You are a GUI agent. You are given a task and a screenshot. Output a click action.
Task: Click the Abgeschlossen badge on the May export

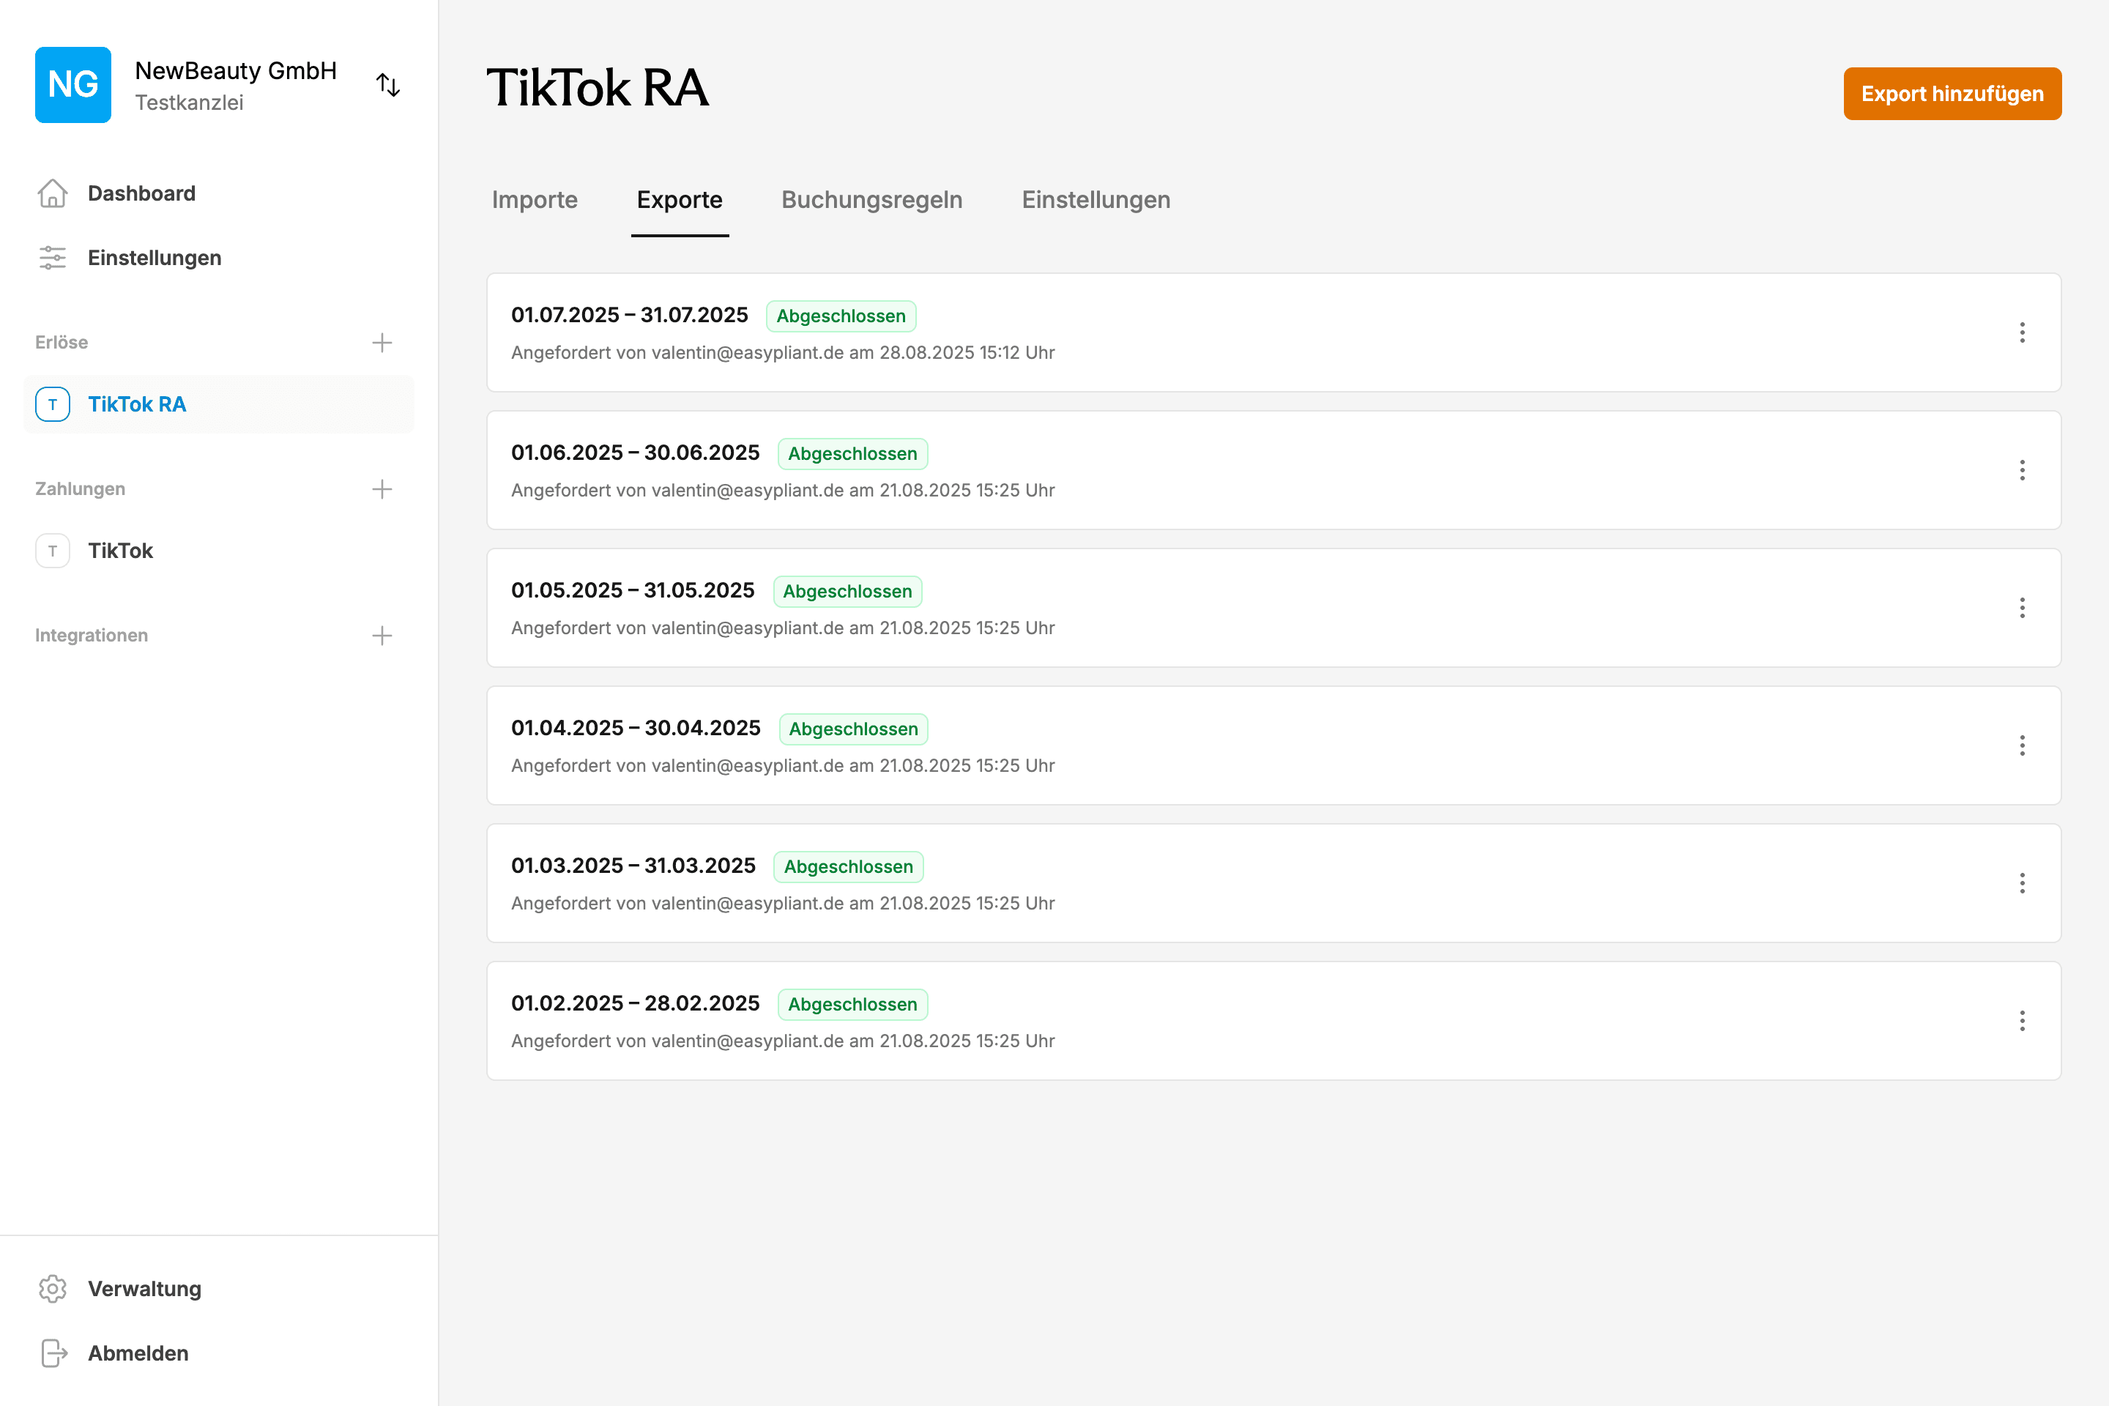pos(847,591)
